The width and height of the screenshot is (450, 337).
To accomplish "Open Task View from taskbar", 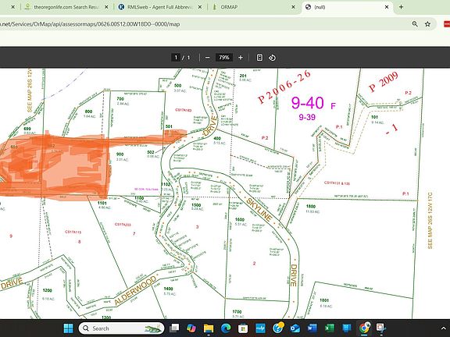I will [174, 328].
